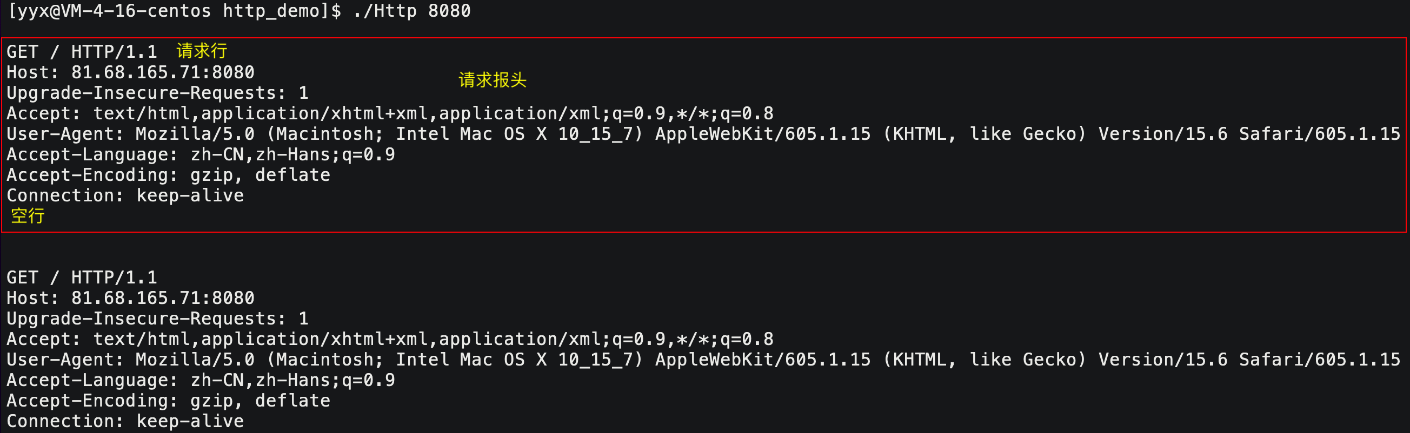Click Connection: keep-alive inside the red box
The height and width of the screenshot is (433, 1410).
point(125,196)
